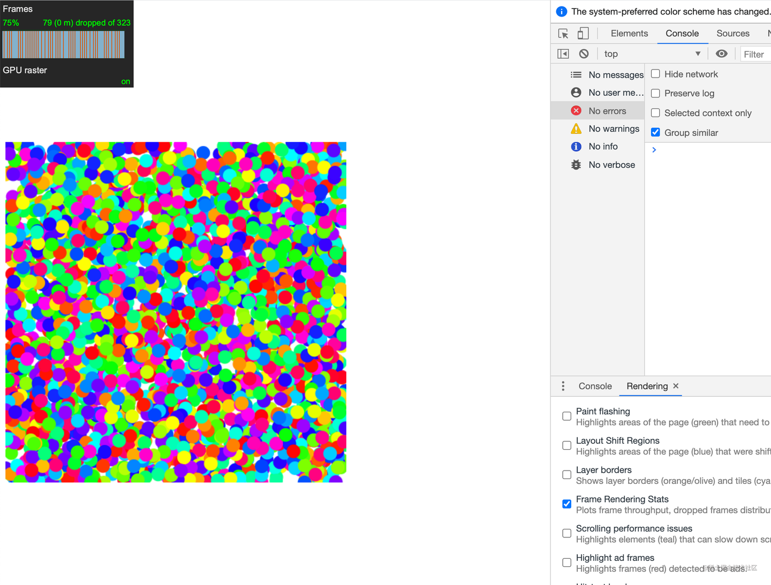Enable Layer borders highlighting
This screenshot has height=585, width=771.
pyautogui.click(x=566, y=474)
